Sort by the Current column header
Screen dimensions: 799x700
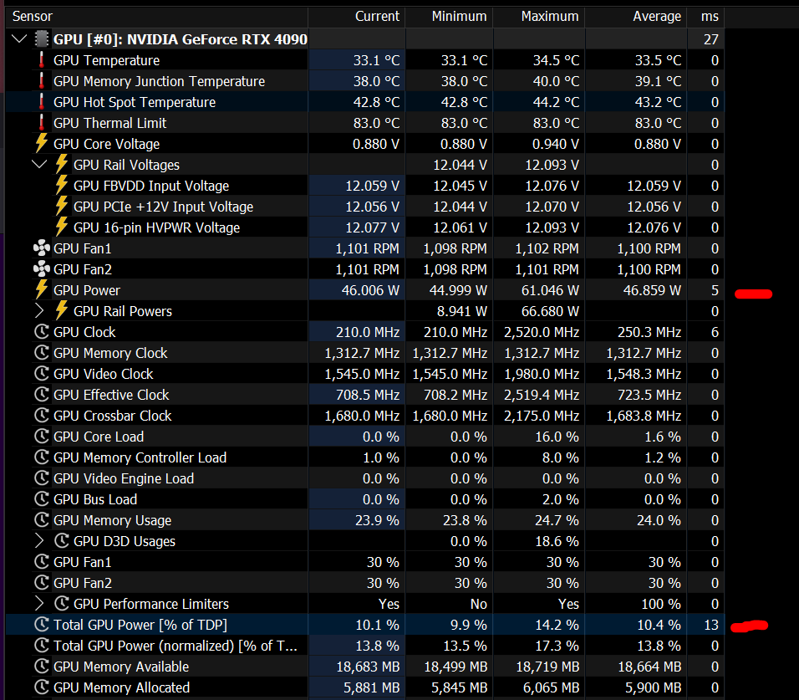(x=357, y=17)
